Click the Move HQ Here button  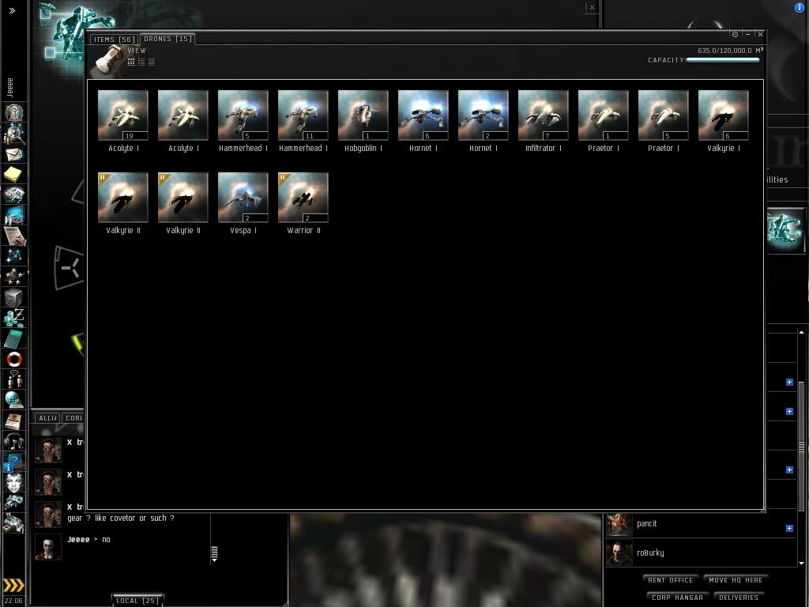[x=736, y=580]
